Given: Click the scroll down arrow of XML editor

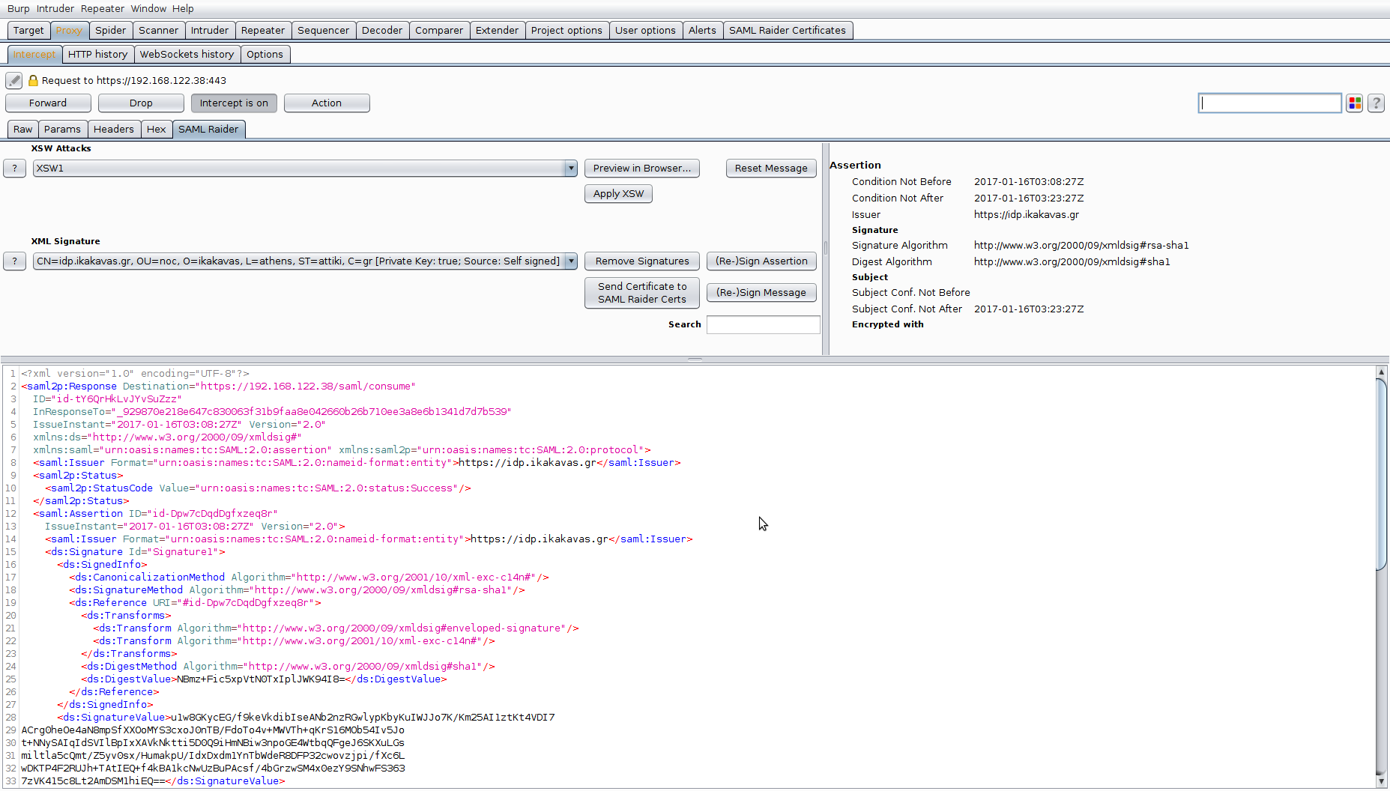Looking at the screenshot, I should [1381, 781].
